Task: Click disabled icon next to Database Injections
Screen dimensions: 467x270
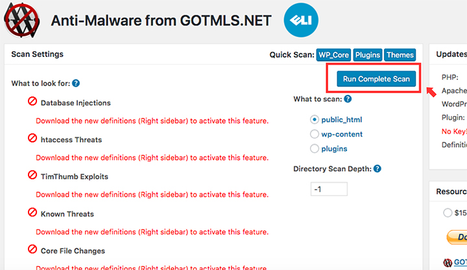Action: (32, 102)
